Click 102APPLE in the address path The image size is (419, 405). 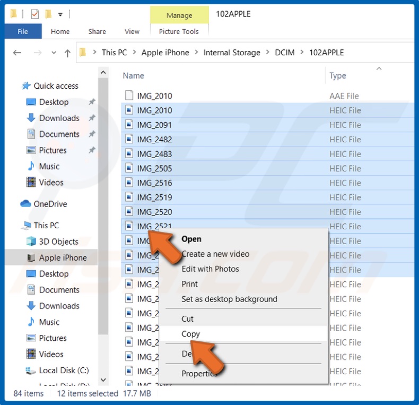(327, 53)
